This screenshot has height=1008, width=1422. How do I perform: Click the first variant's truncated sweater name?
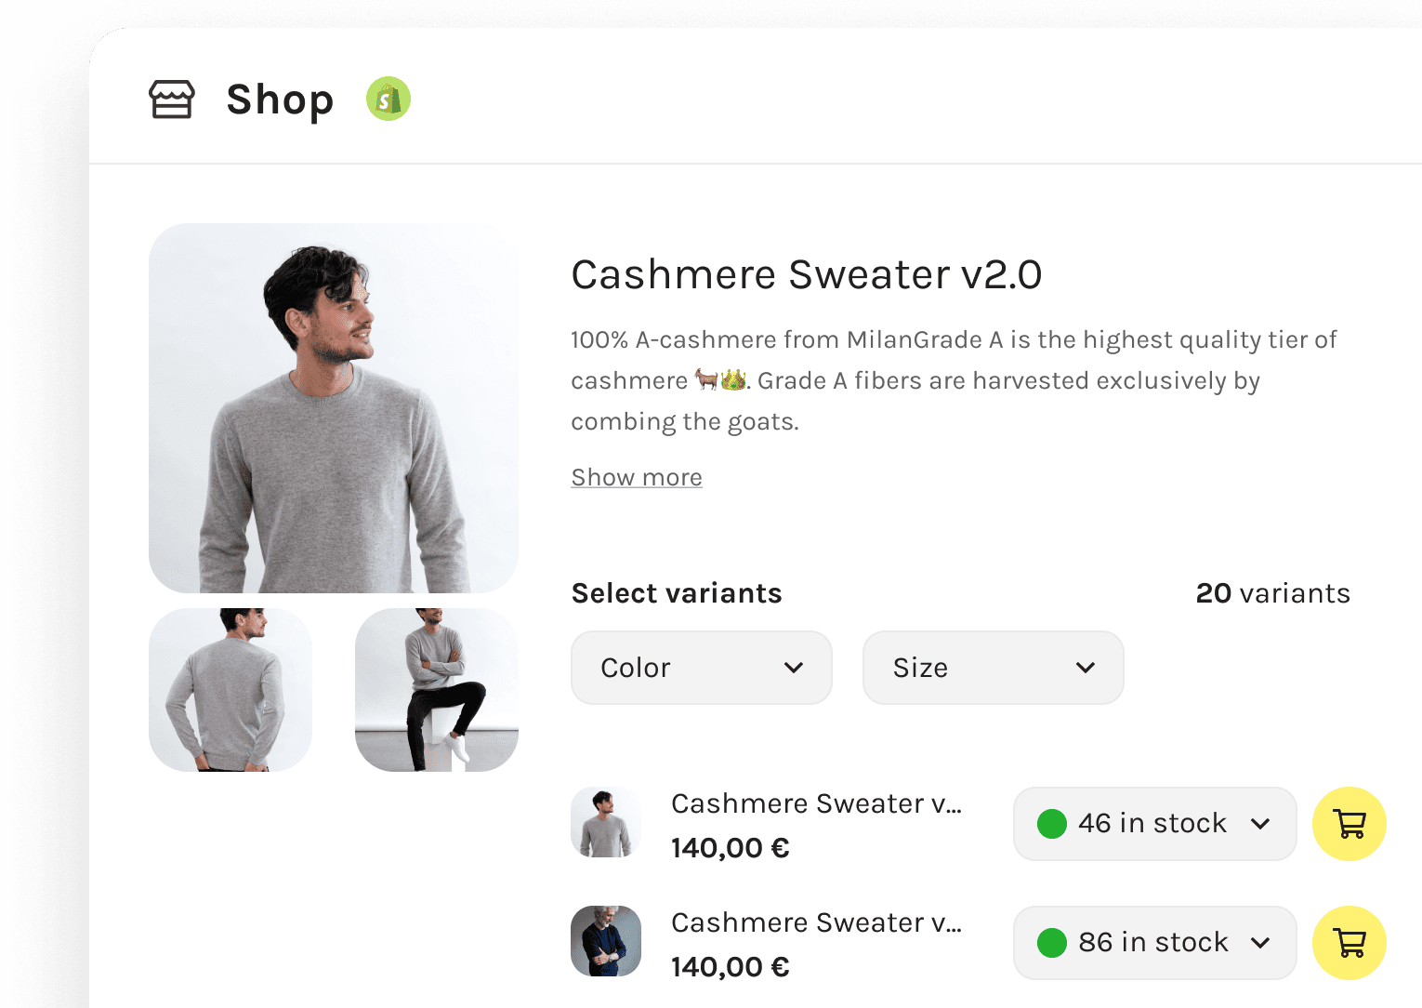tap(816, 803)
